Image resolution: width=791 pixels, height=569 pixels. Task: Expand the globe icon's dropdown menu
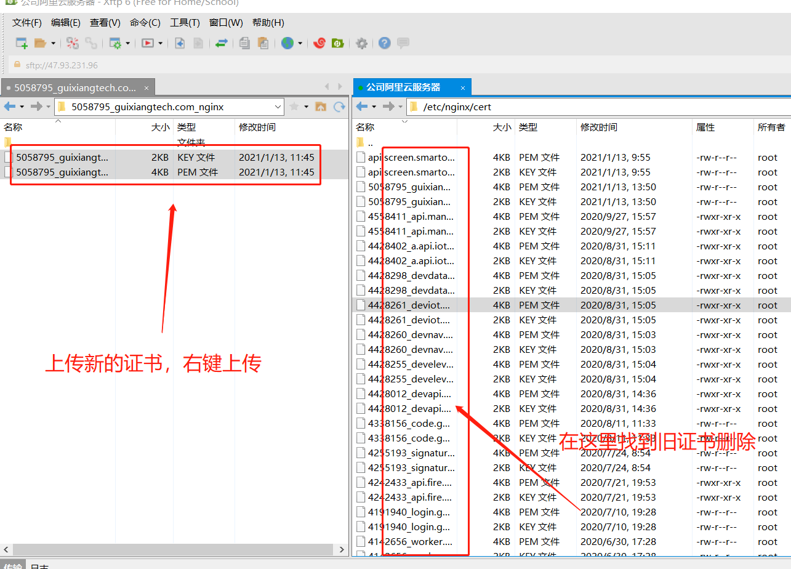click(x=301, y=43)
